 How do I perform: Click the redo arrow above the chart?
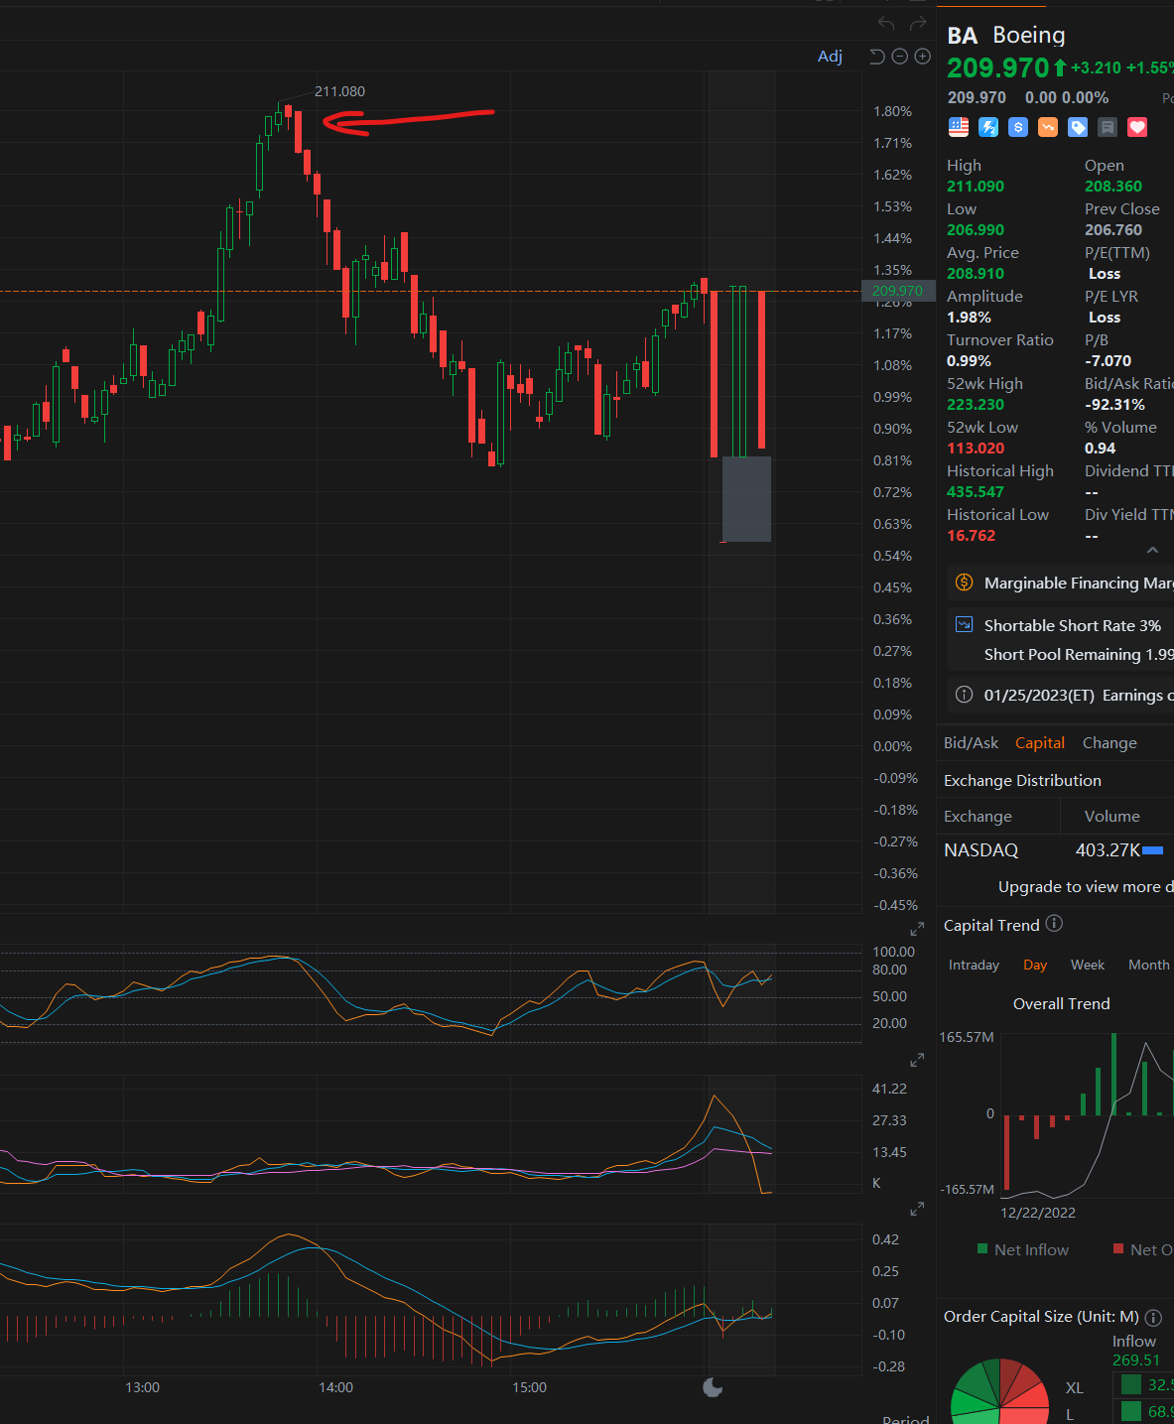click(x=918, y=23)
